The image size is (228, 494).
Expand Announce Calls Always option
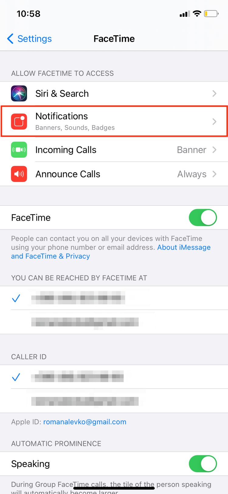[x=197, y=174]
